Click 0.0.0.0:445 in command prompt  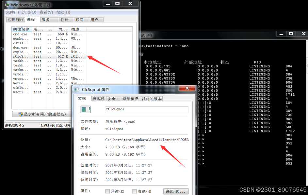pos(158,70)
